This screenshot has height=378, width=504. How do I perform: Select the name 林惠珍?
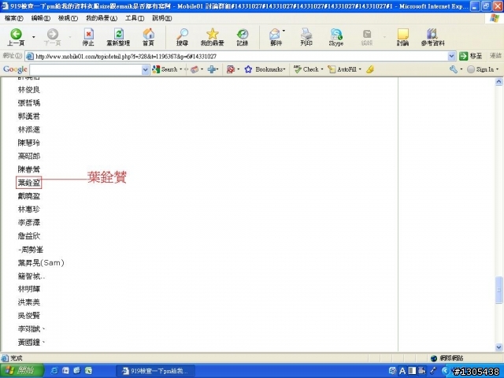pos(29,209)
